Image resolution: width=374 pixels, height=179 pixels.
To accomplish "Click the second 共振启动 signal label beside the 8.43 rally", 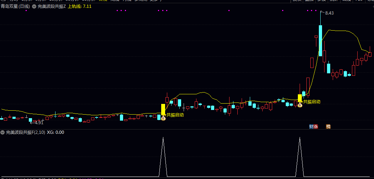I will coord(312,102).
